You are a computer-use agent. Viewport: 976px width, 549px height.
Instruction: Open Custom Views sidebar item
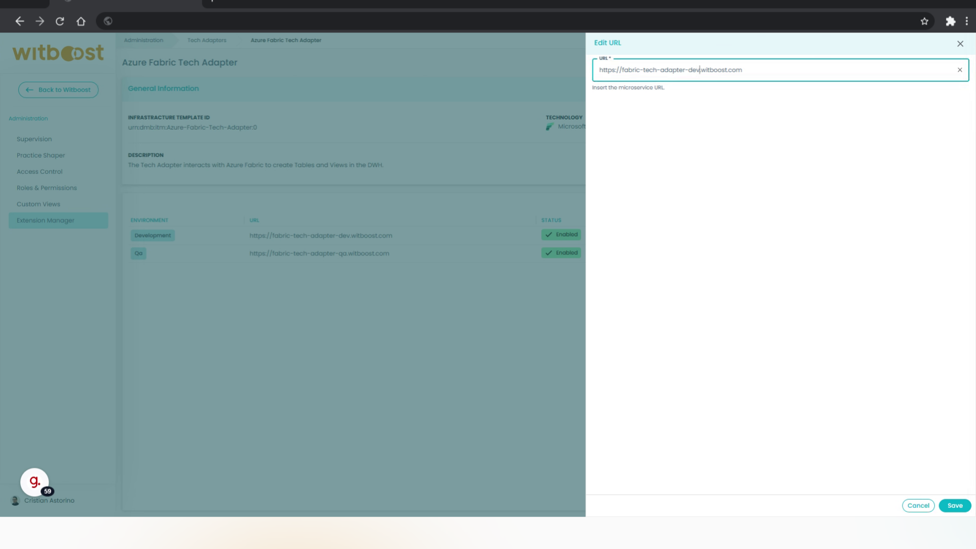click(x=38, y=204)
